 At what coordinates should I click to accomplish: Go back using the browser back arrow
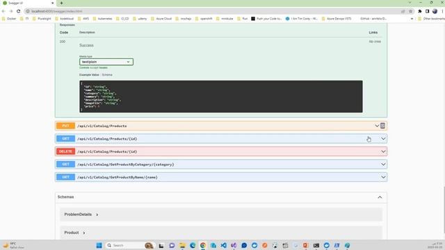pos(3,11)
